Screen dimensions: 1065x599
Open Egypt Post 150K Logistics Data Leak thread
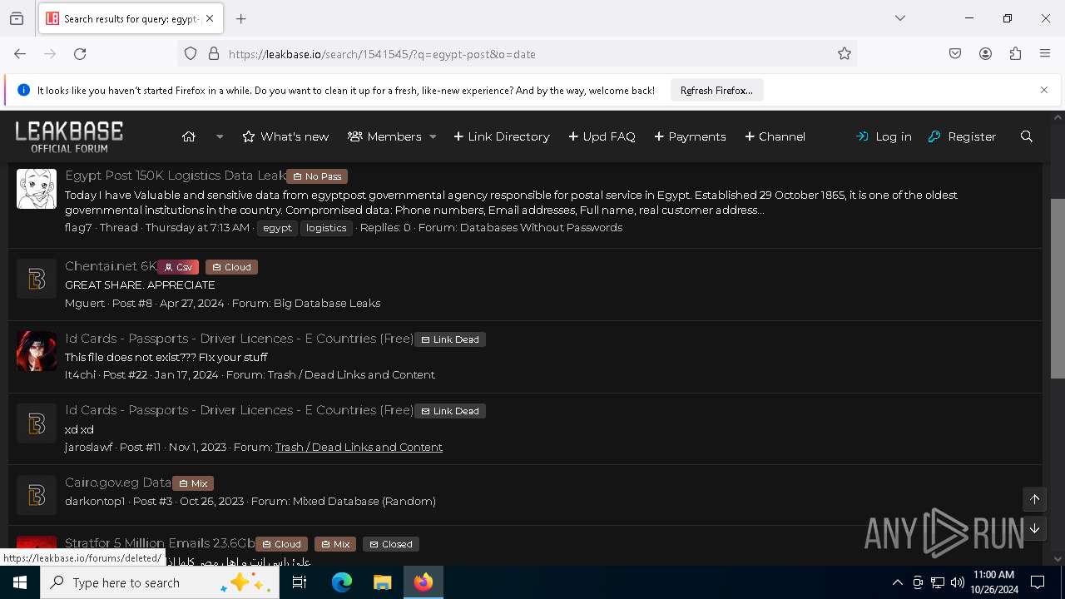point(176,176)
